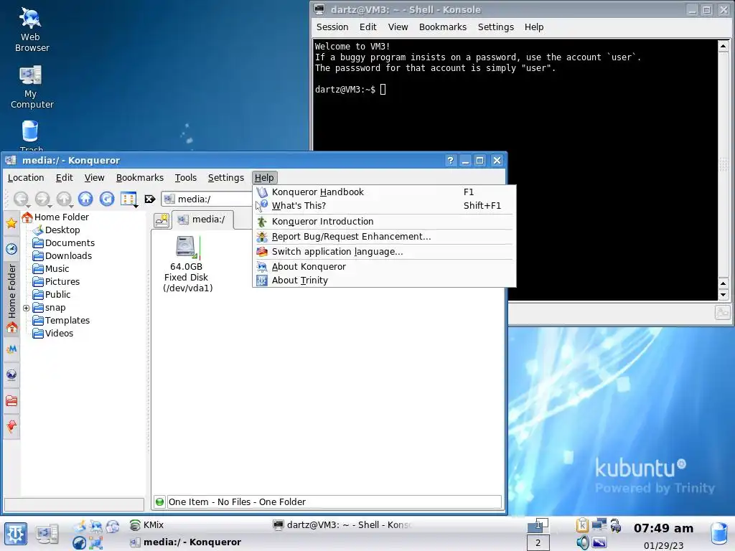The image size is (735, 551).
Task: Open the view mode icon dropdown in toolbar
Action: [x=129, y=199]
